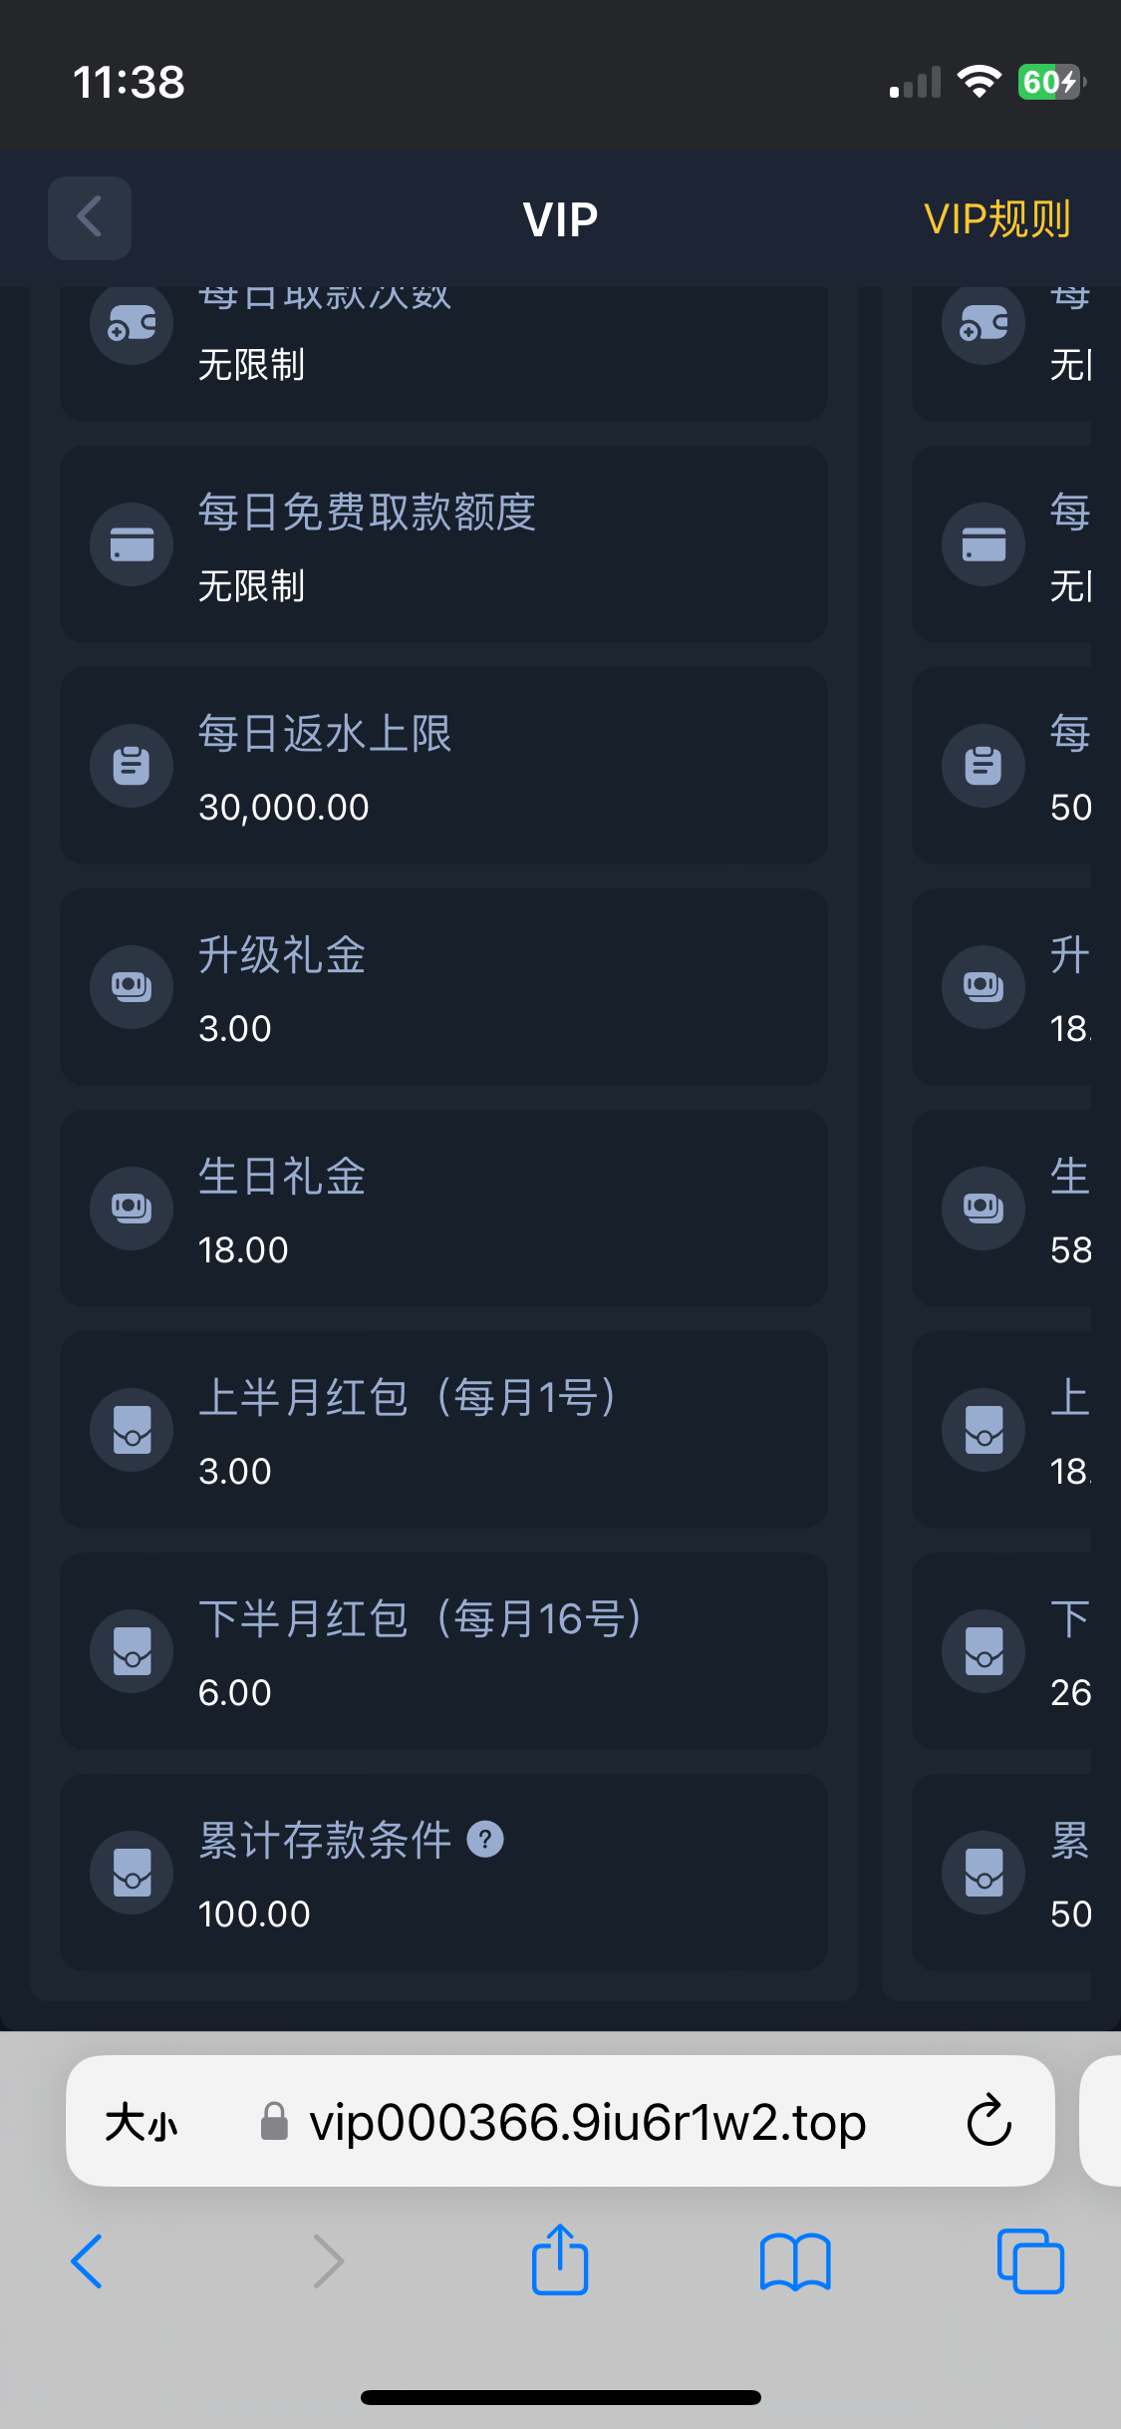Open Safari text size 大小 menu
Viewport: 1121px width, 2429px height.
141,2122
